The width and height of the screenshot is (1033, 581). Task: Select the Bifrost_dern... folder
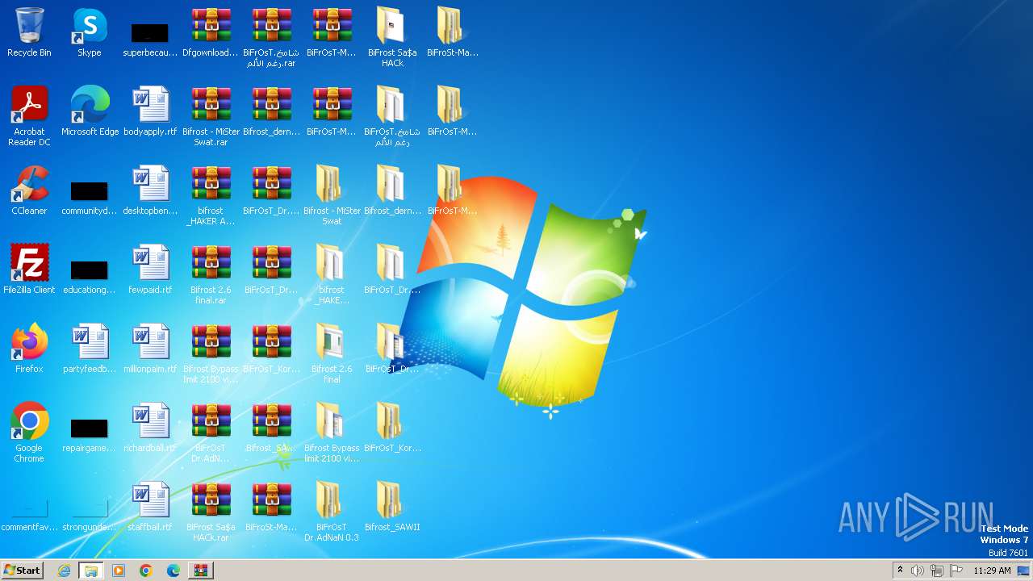tap(392, 190)
